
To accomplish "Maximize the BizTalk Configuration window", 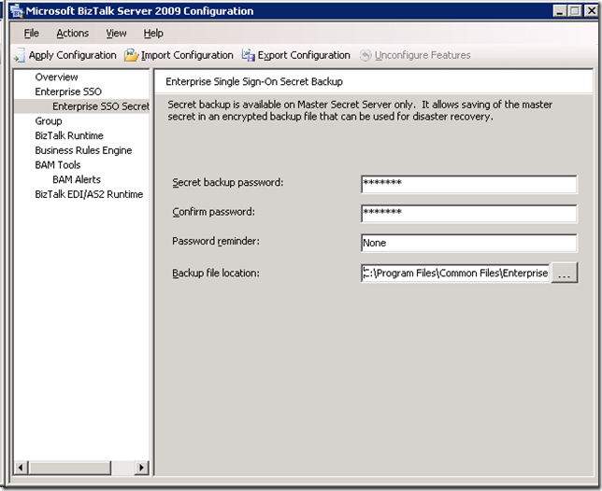I will [x=575, y=10].
